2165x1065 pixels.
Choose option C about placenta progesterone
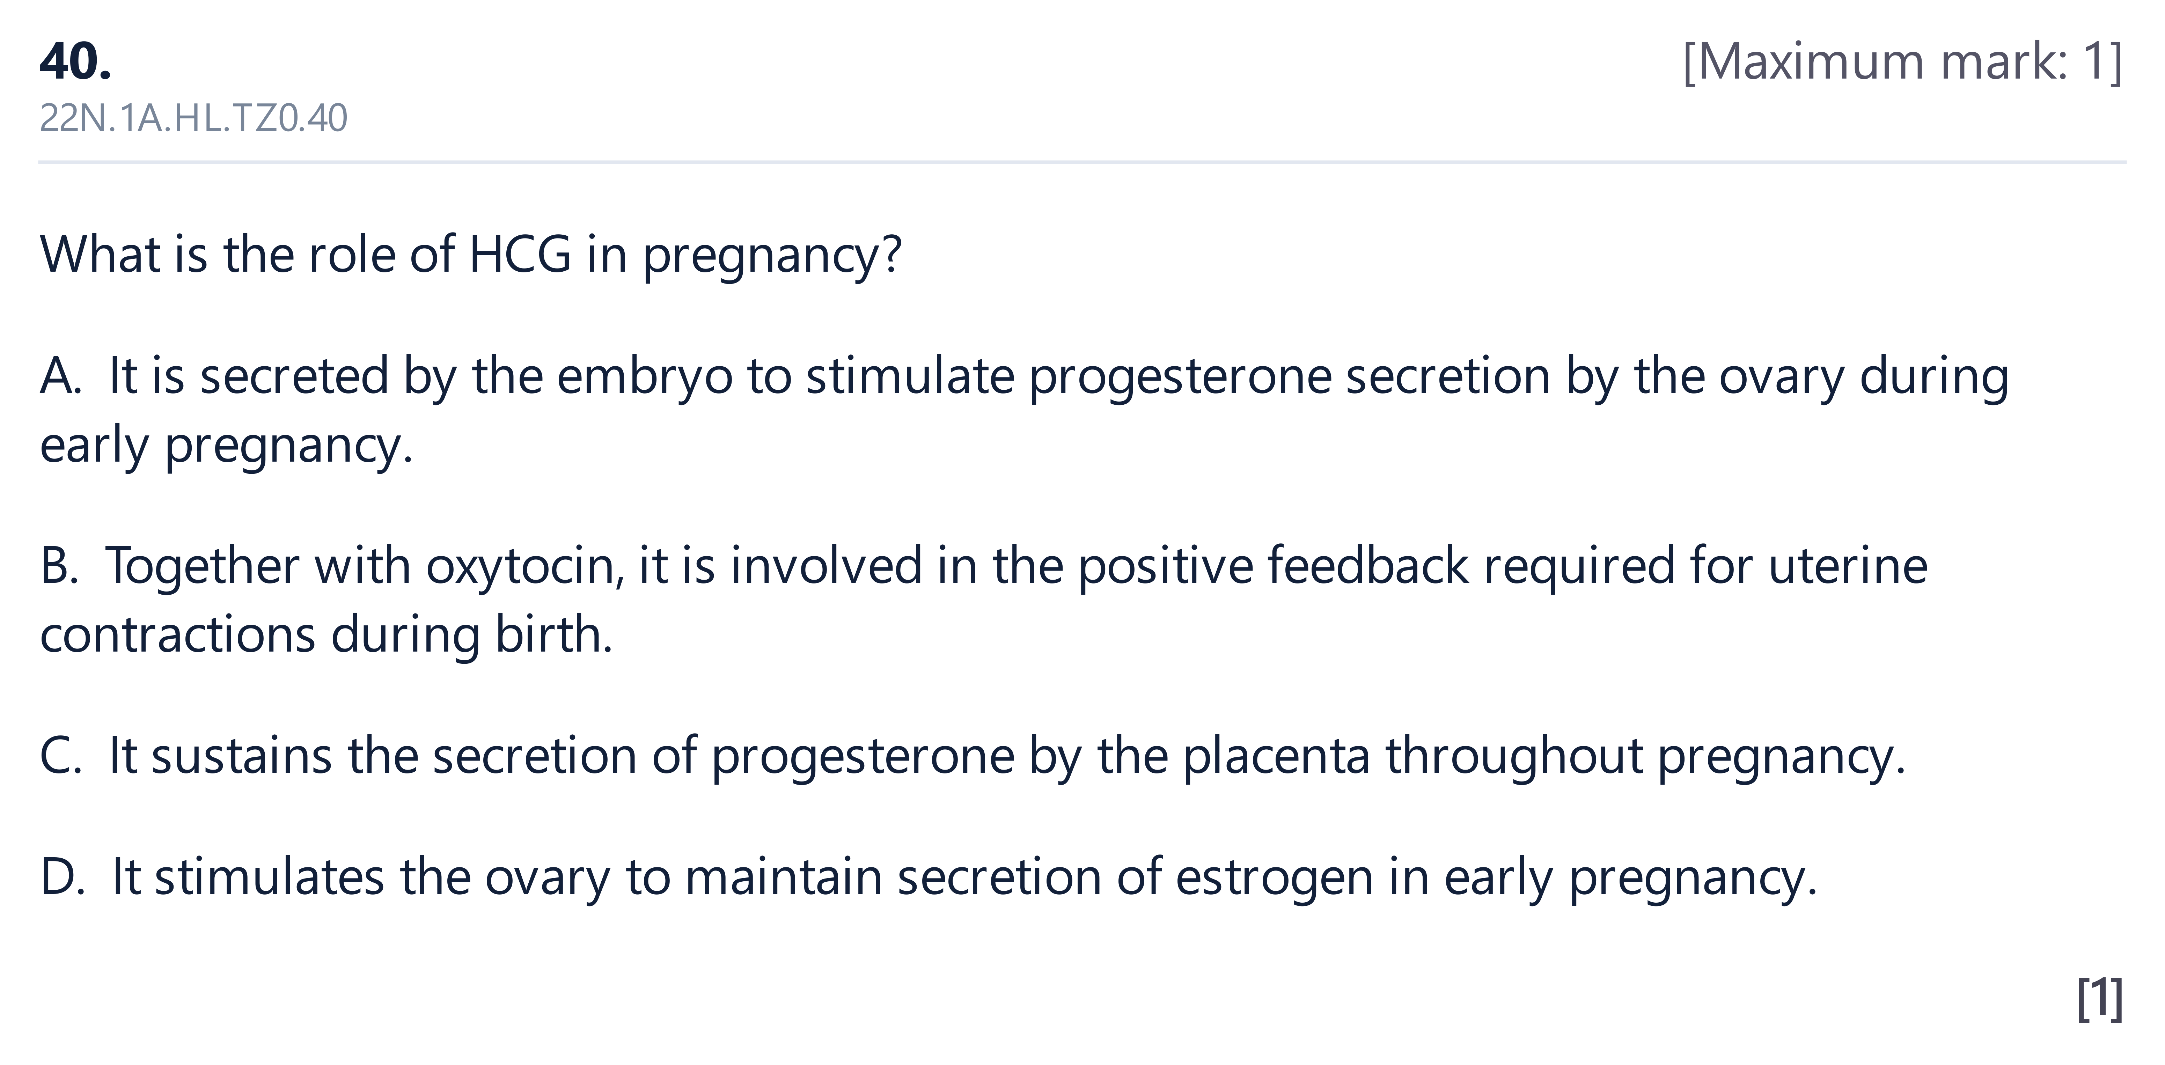[x=973, y=756]
